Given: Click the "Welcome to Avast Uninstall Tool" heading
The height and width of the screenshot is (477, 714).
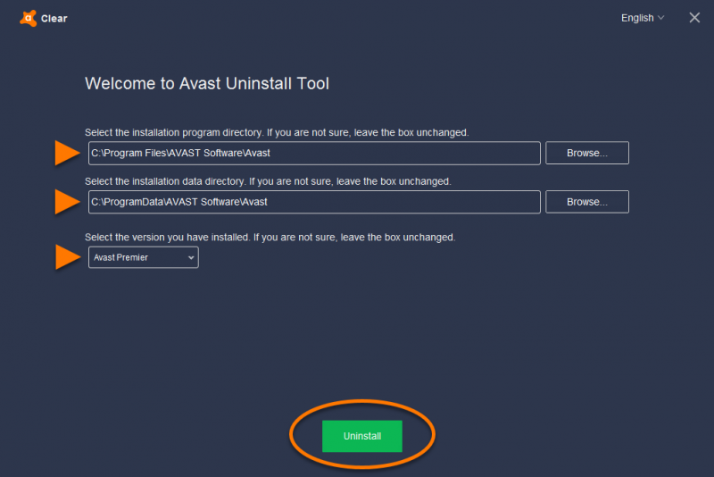Looking at the screenshot, I should click(x=207, y=84).
